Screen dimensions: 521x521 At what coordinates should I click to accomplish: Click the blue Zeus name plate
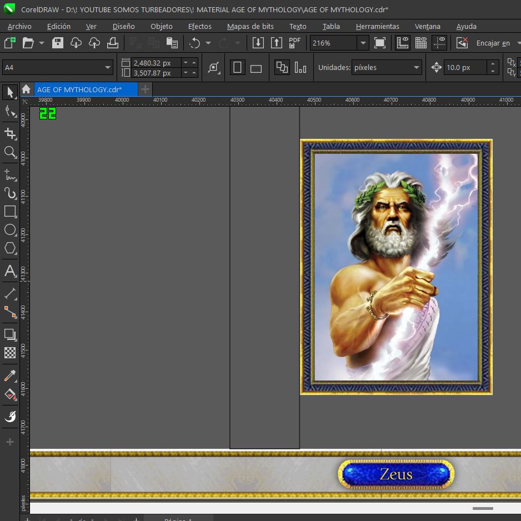click(395, 474)
